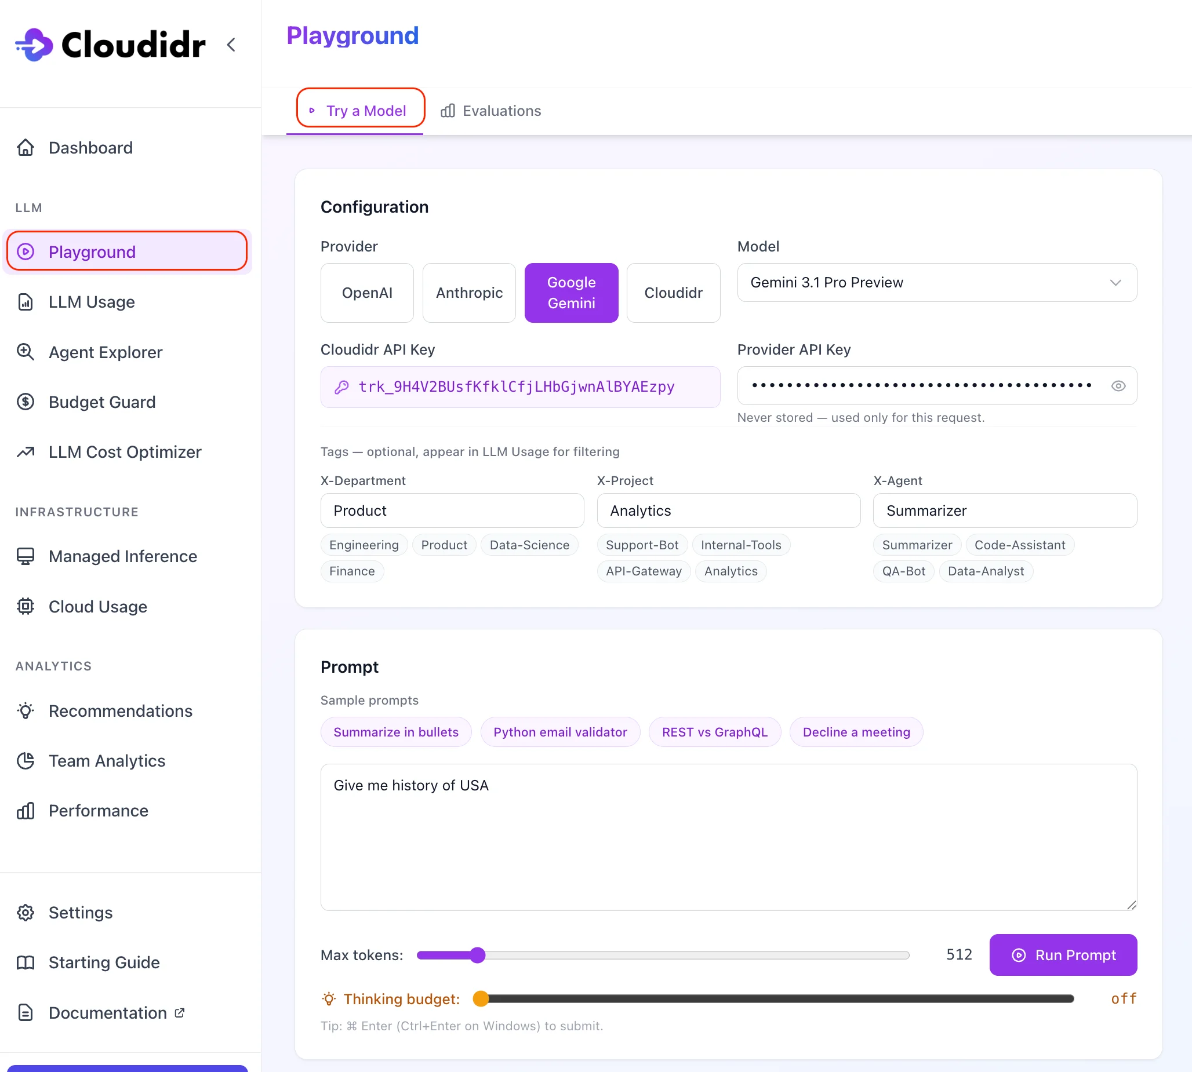Use the Python email validator sample prompt
The image size is (1192, 1072).
[561, 732]
